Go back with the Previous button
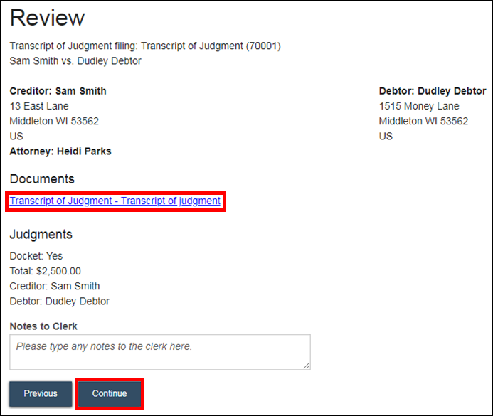Viewport: 493px width, 416px height. 41,394
